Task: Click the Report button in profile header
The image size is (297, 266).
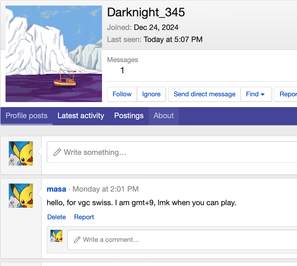Action: (286, 94)
